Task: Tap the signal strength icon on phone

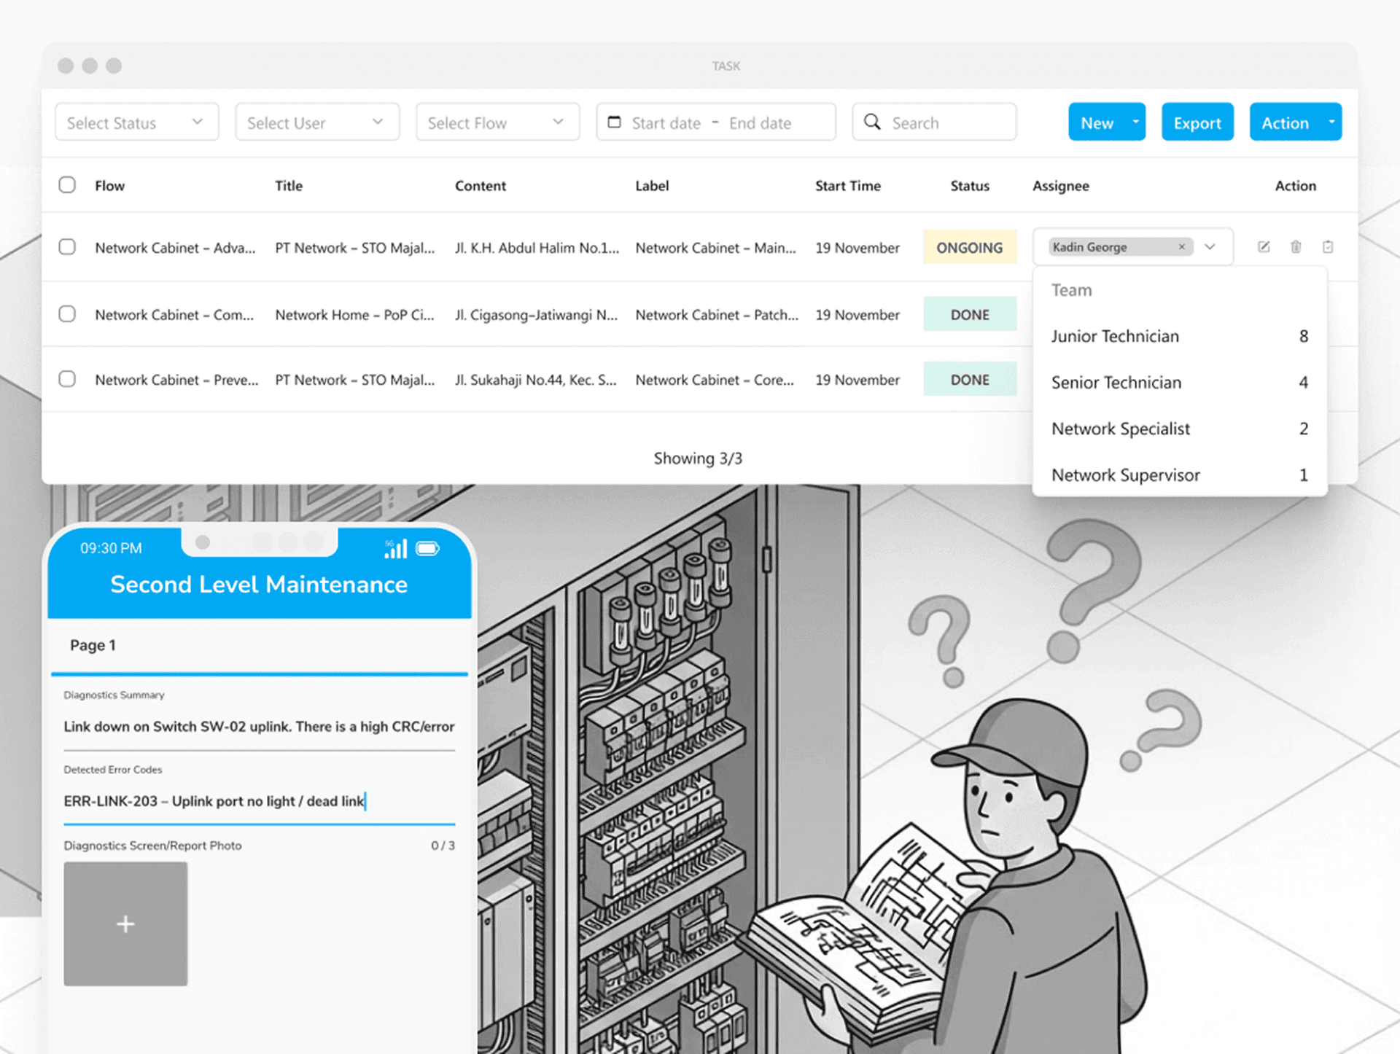Action: tap(395, 549)
